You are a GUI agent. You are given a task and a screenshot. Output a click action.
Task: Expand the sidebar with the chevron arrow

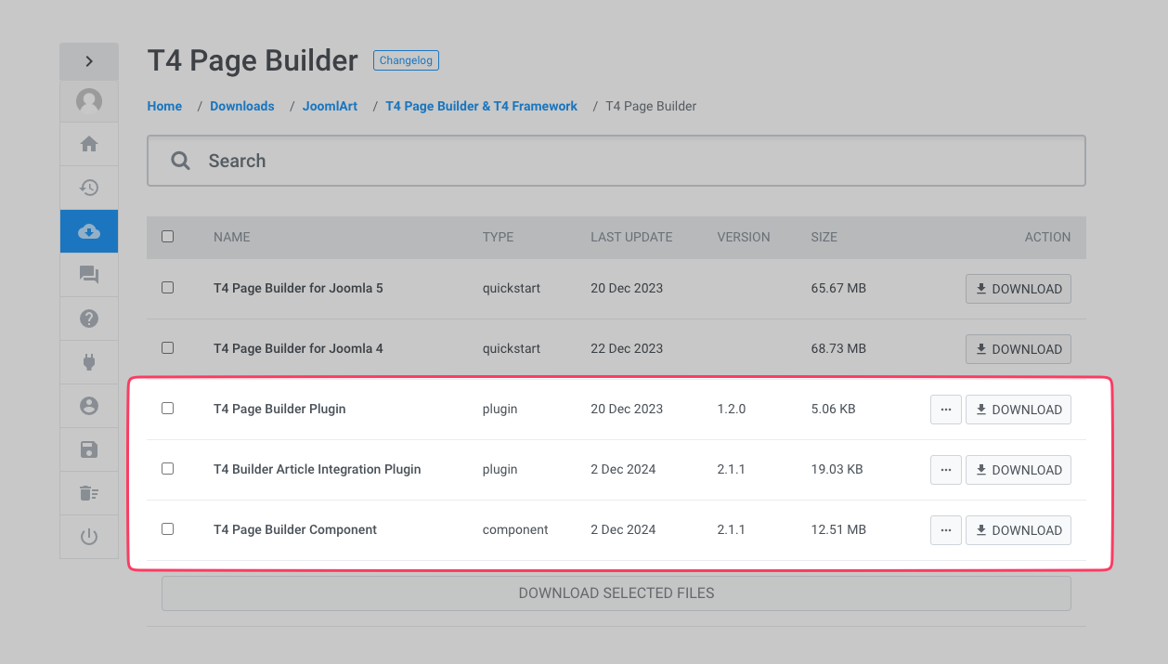coord(89,61)
